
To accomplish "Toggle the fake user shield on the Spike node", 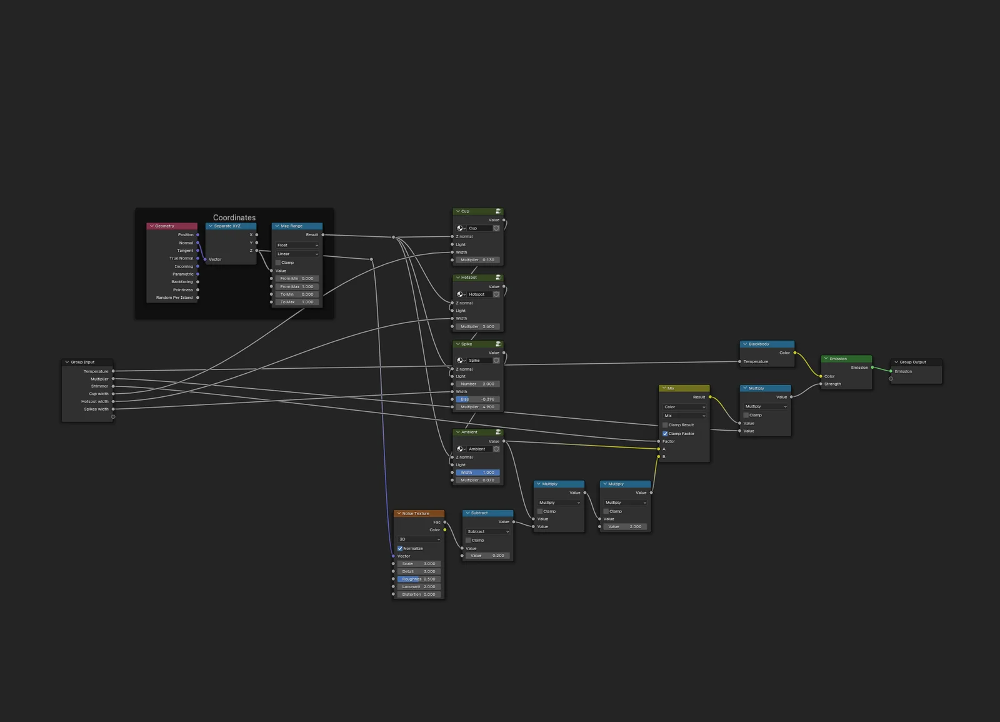I will 496,360.
